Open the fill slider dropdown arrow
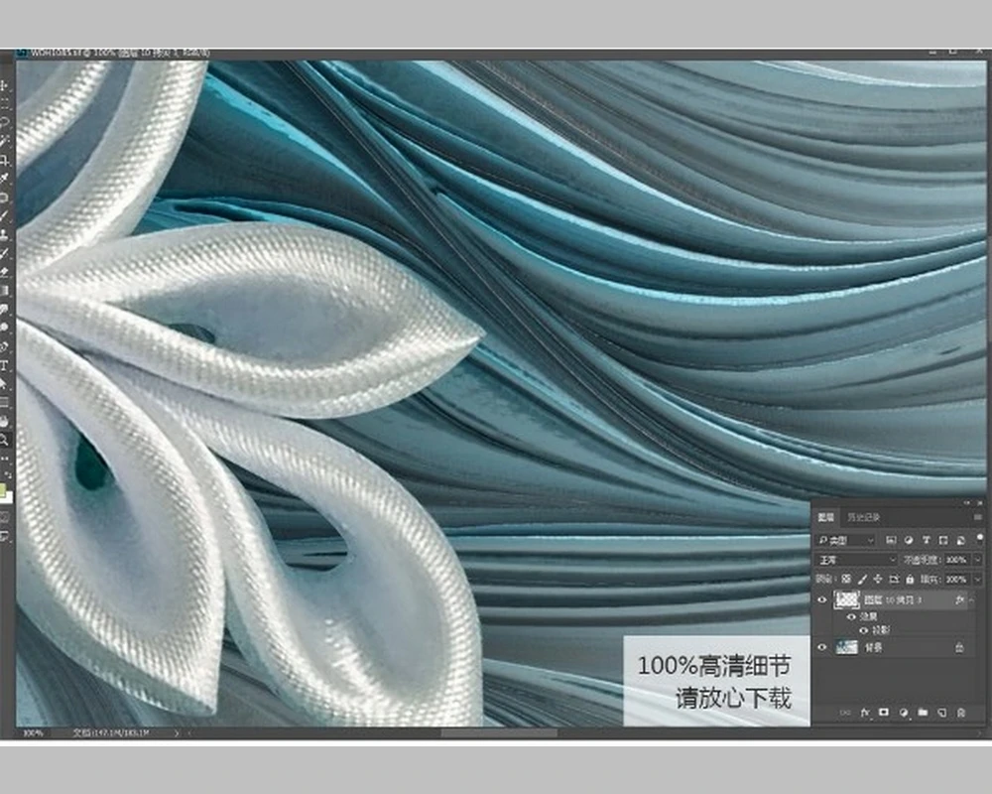 pos(977,579)
